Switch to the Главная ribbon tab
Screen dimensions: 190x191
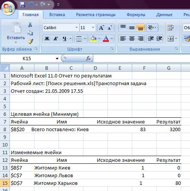pyautogui.click(x=31, y=15)
